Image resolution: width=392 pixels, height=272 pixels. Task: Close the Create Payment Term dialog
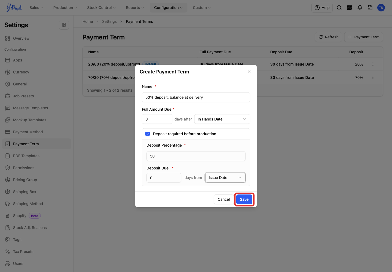[249, 72]
